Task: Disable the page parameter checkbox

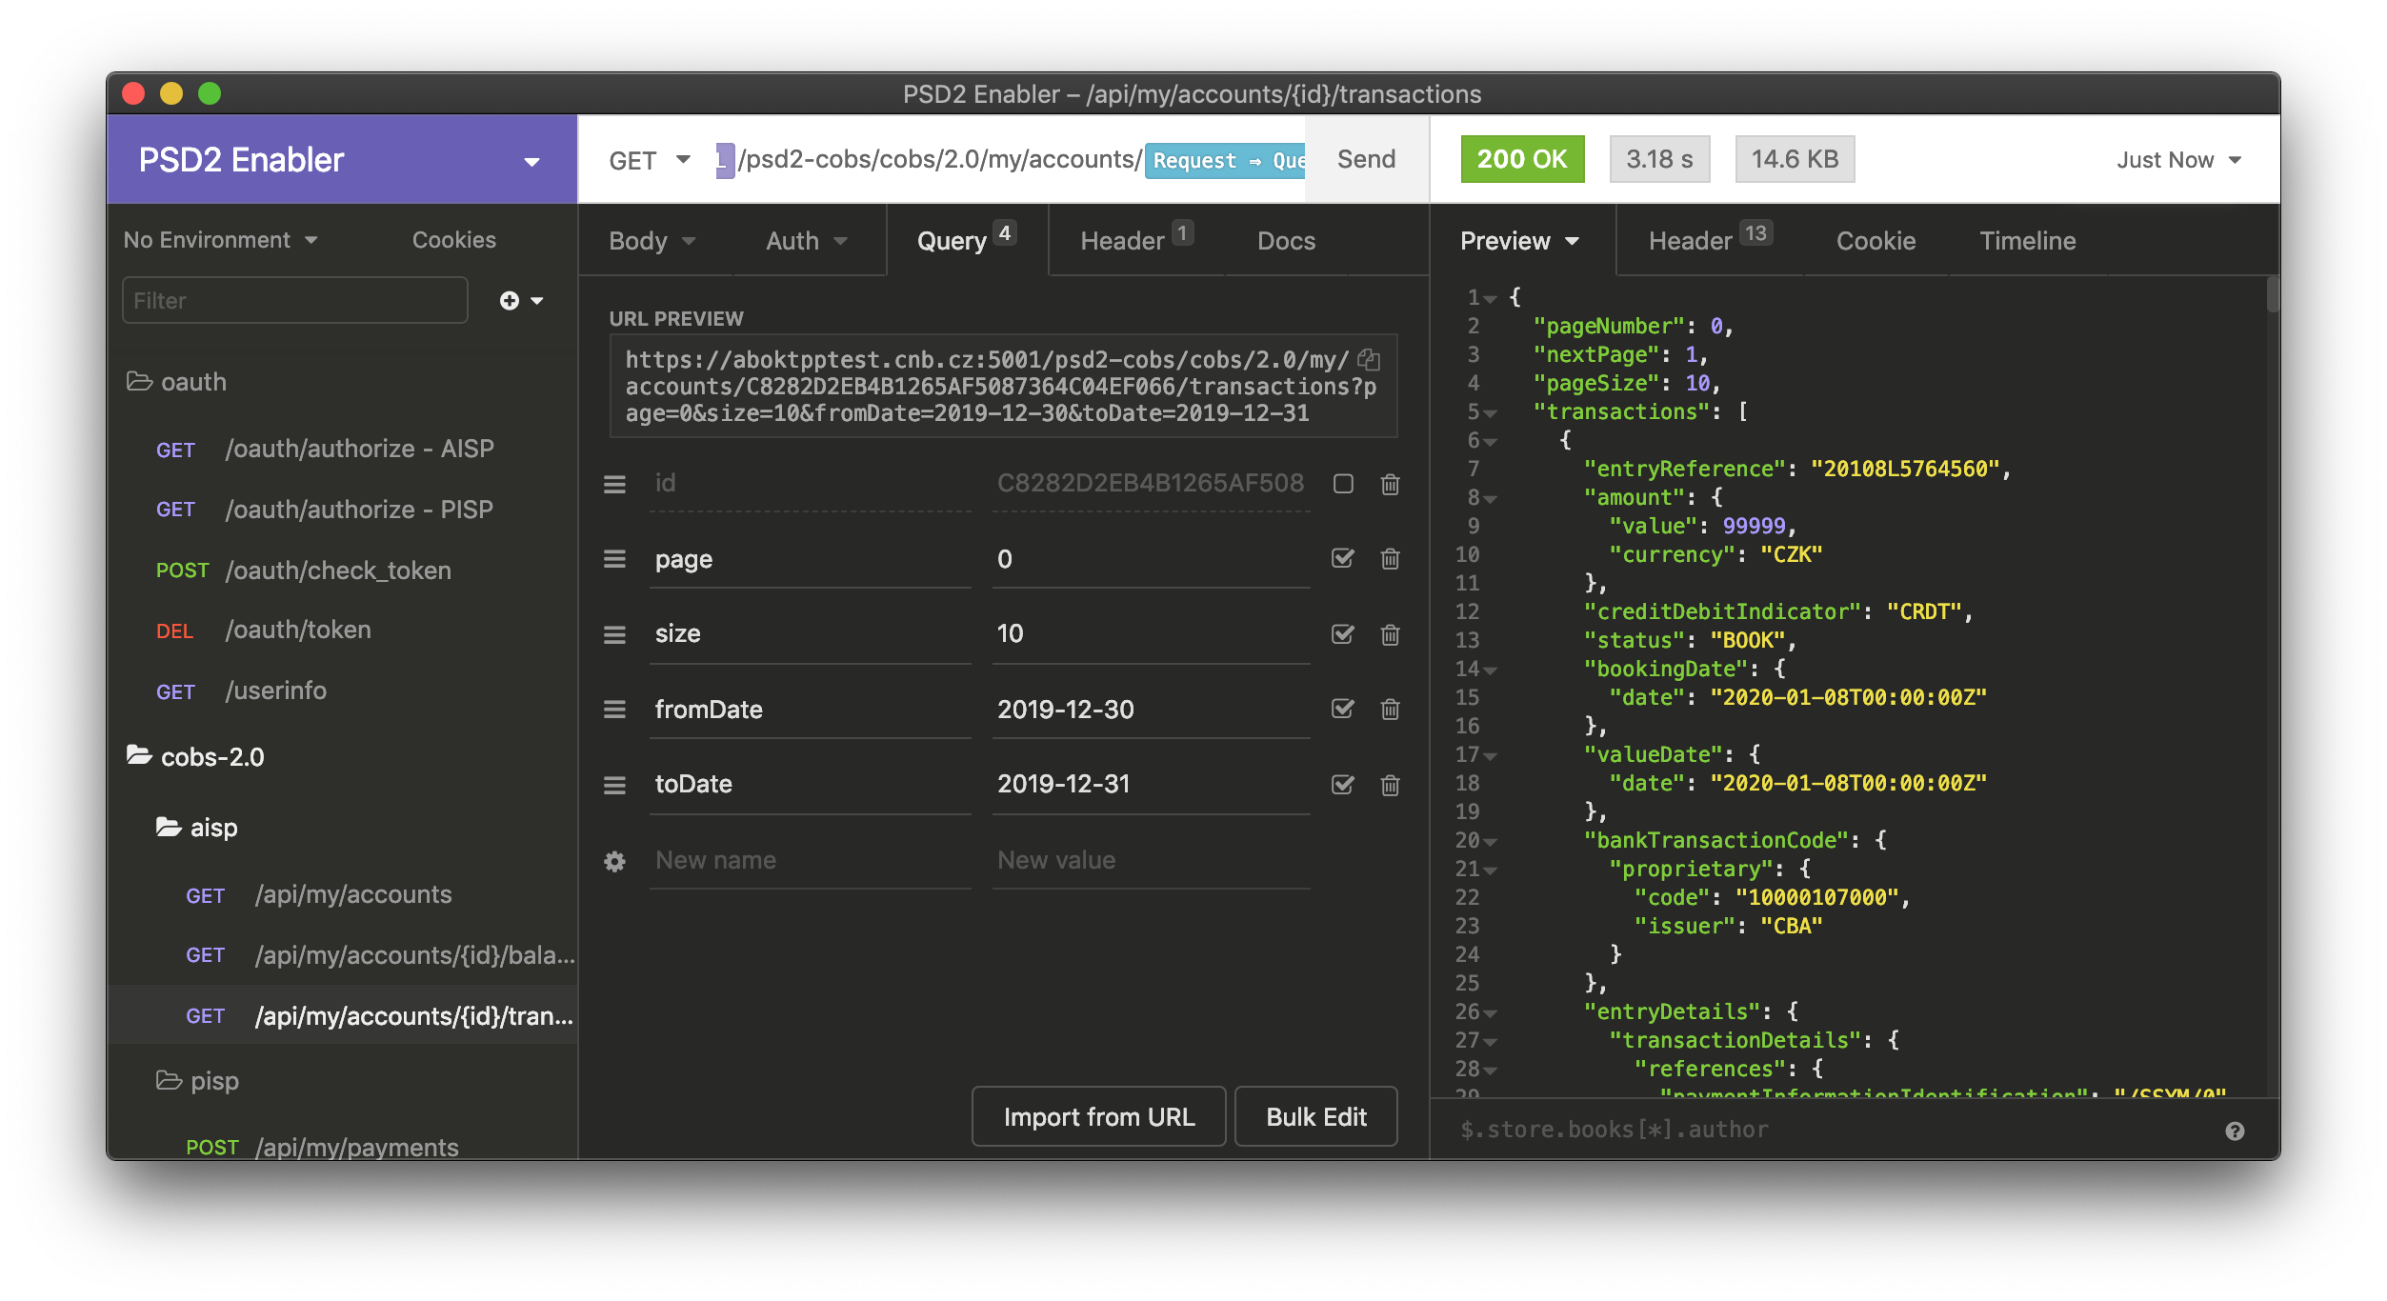Action: tap(1343, 559)
